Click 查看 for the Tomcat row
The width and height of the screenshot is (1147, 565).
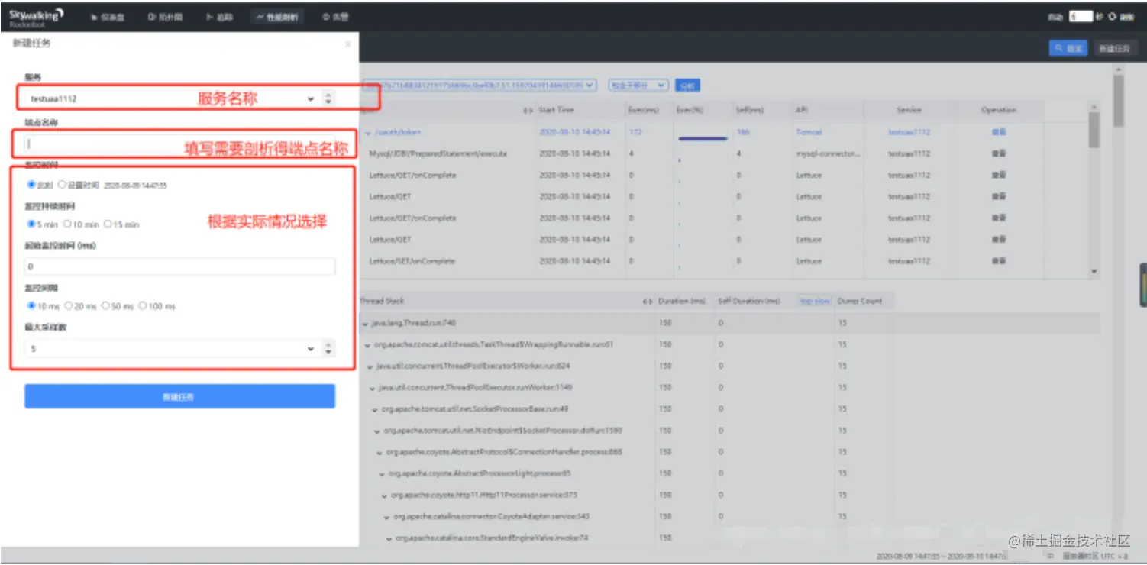[x=998, y=132]
